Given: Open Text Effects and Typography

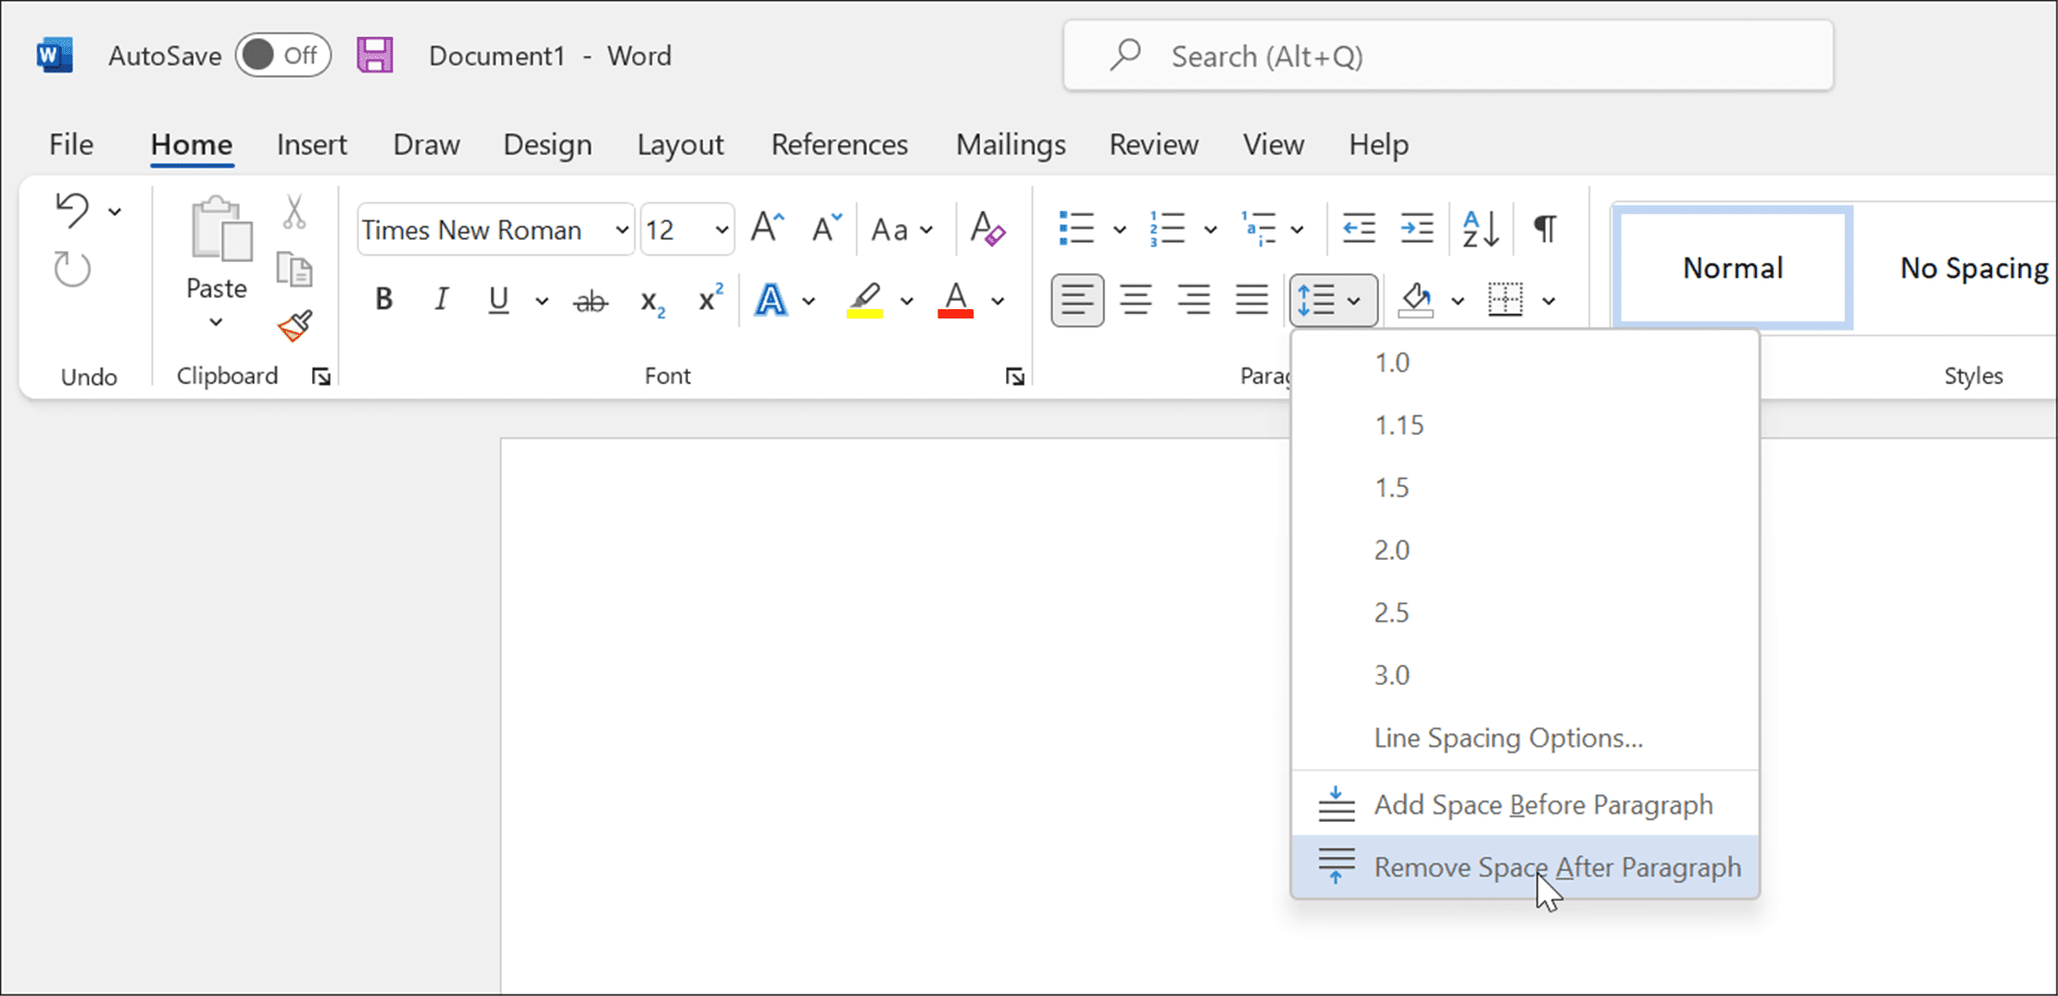Looking at the screenshot, I should [772, 300].
